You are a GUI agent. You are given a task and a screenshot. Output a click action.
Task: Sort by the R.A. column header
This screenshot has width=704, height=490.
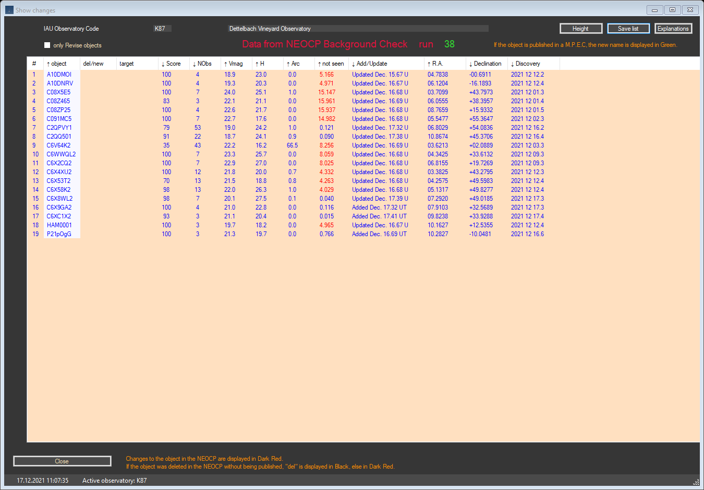point(445,64)
